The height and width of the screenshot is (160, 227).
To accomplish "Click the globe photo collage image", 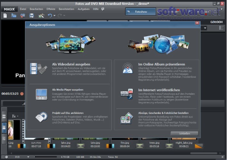I will click(x=158, y=44).
